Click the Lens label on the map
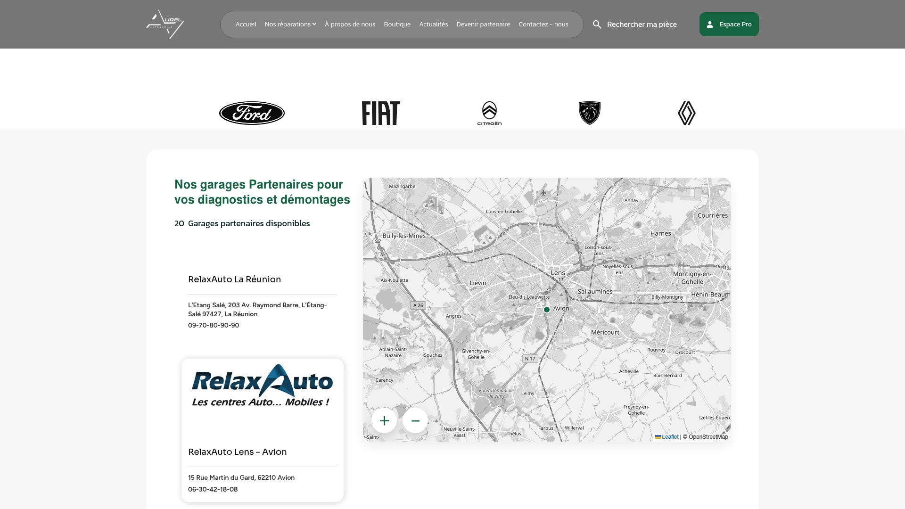905x509 pixels. (x=558, y=273)
